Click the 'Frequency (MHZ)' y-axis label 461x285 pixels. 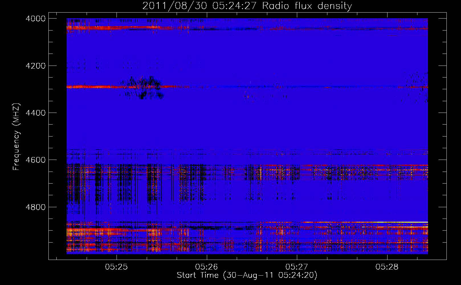[x=17, y=137]
